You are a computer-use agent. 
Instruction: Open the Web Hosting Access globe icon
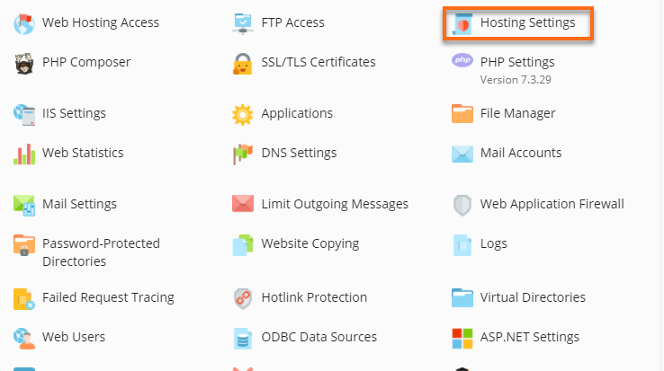pos(24,23)
